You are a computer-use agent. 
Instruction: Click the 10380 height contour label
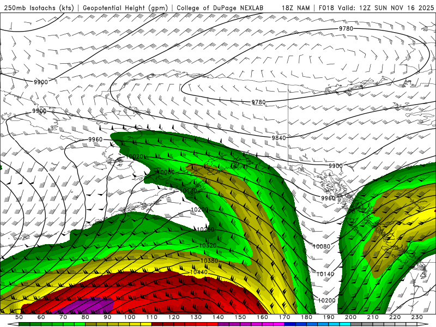pos(209,261)
